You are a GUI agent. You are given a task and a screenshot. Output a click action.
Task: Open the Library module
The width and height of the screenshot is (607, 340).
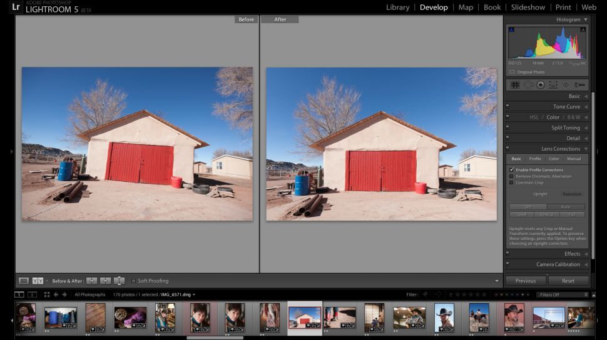(x=397, y=7)
